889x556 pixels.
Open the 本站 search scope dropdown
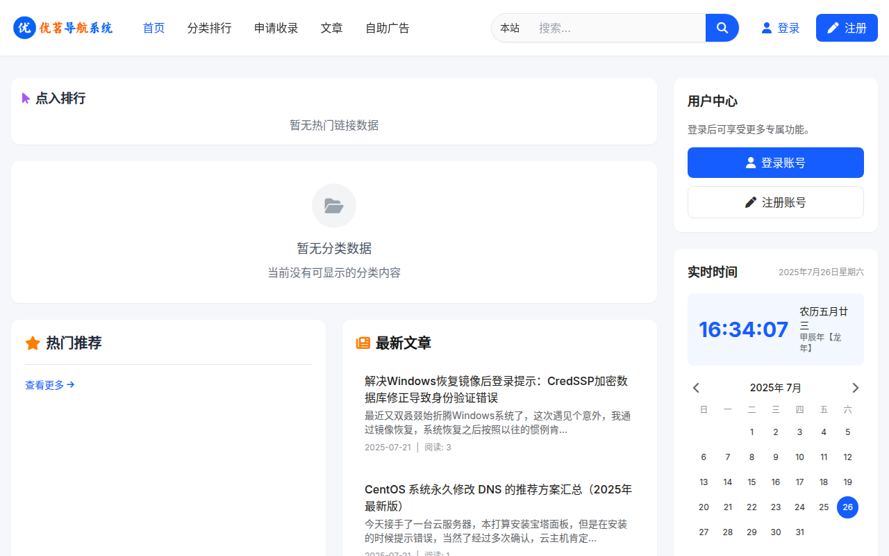[x=510, y=28]
